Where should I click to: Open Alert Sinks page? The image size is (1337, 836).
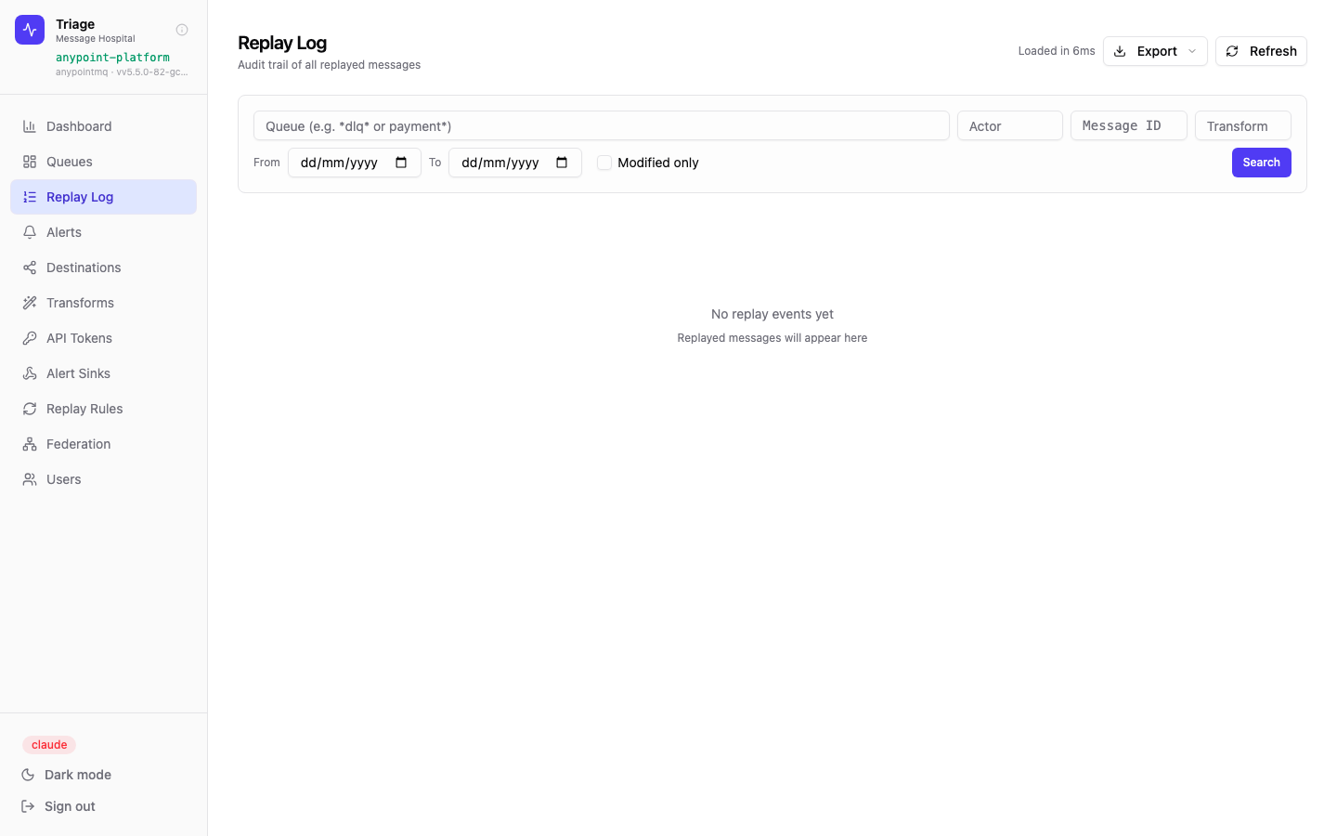(103, 373)
